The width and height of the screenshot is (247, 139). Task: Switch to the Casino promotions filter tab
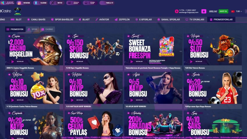point(47,29)
